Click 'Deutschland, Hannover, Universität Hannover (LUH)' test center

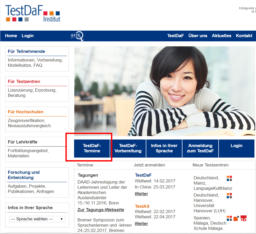point(210,203)
